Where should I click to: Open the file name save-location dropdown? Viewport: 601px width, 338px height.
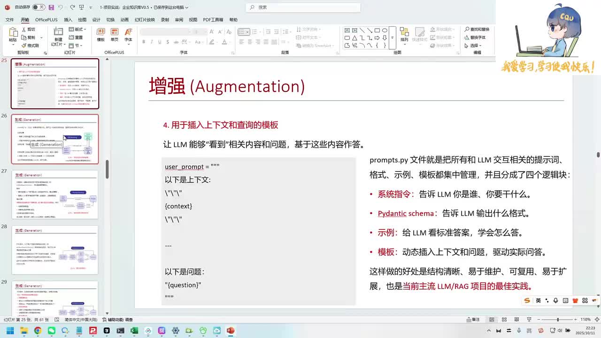pyautogui.click(x=187, y=8)
